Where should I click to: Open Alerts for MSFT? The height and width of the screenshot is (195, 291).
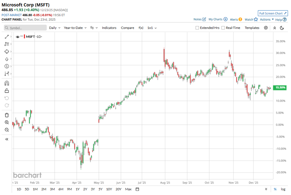coord(236,19)
